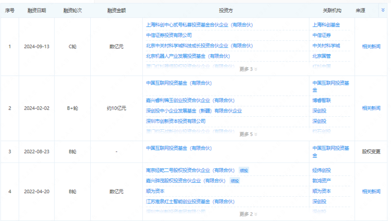
Task: Click the 融资轮次 column header
Action: tap(72, 10)
